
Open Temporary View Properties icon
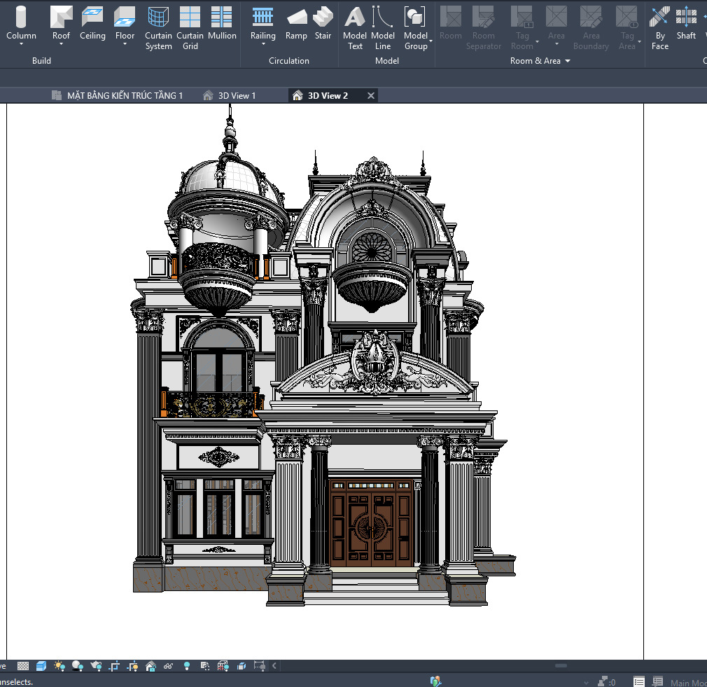click(204, 666)
